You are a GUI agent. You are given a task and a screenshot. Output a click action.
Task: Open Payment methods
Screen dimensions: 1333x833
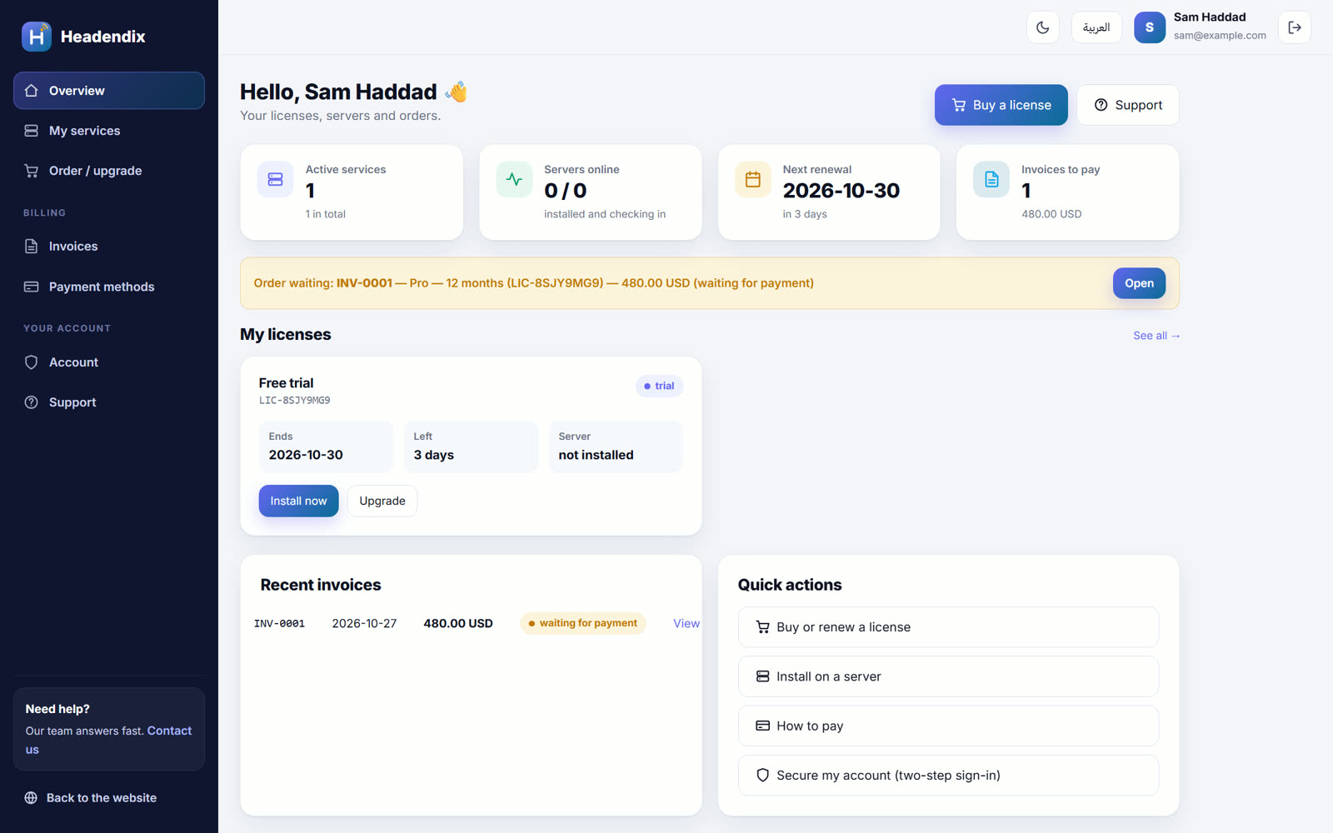[x=109, y=287]
